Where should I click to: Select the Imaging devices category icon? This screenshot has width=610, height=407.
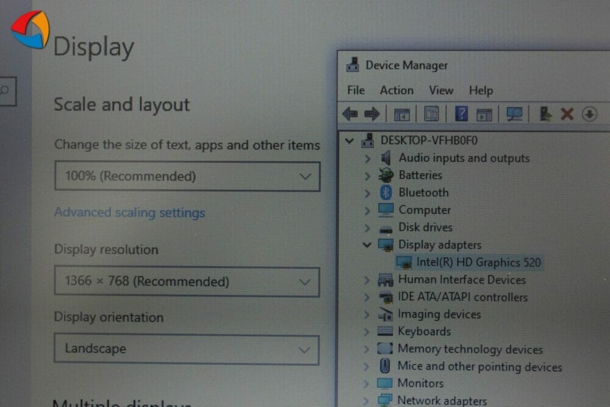(x=385, y=314)
